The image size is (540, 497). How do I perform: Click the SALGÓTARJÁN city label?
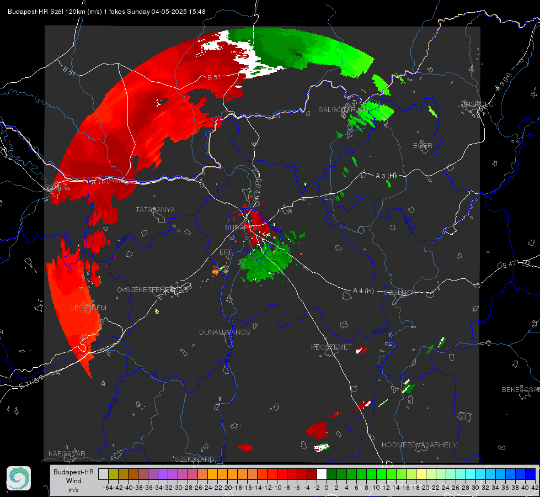343,110
